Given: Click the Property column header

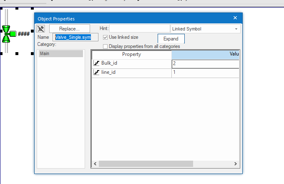Looking at the screenshot, I should [131, 55].
